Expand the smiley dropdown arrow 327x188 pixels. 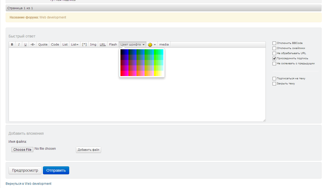(x=155, y=45)
